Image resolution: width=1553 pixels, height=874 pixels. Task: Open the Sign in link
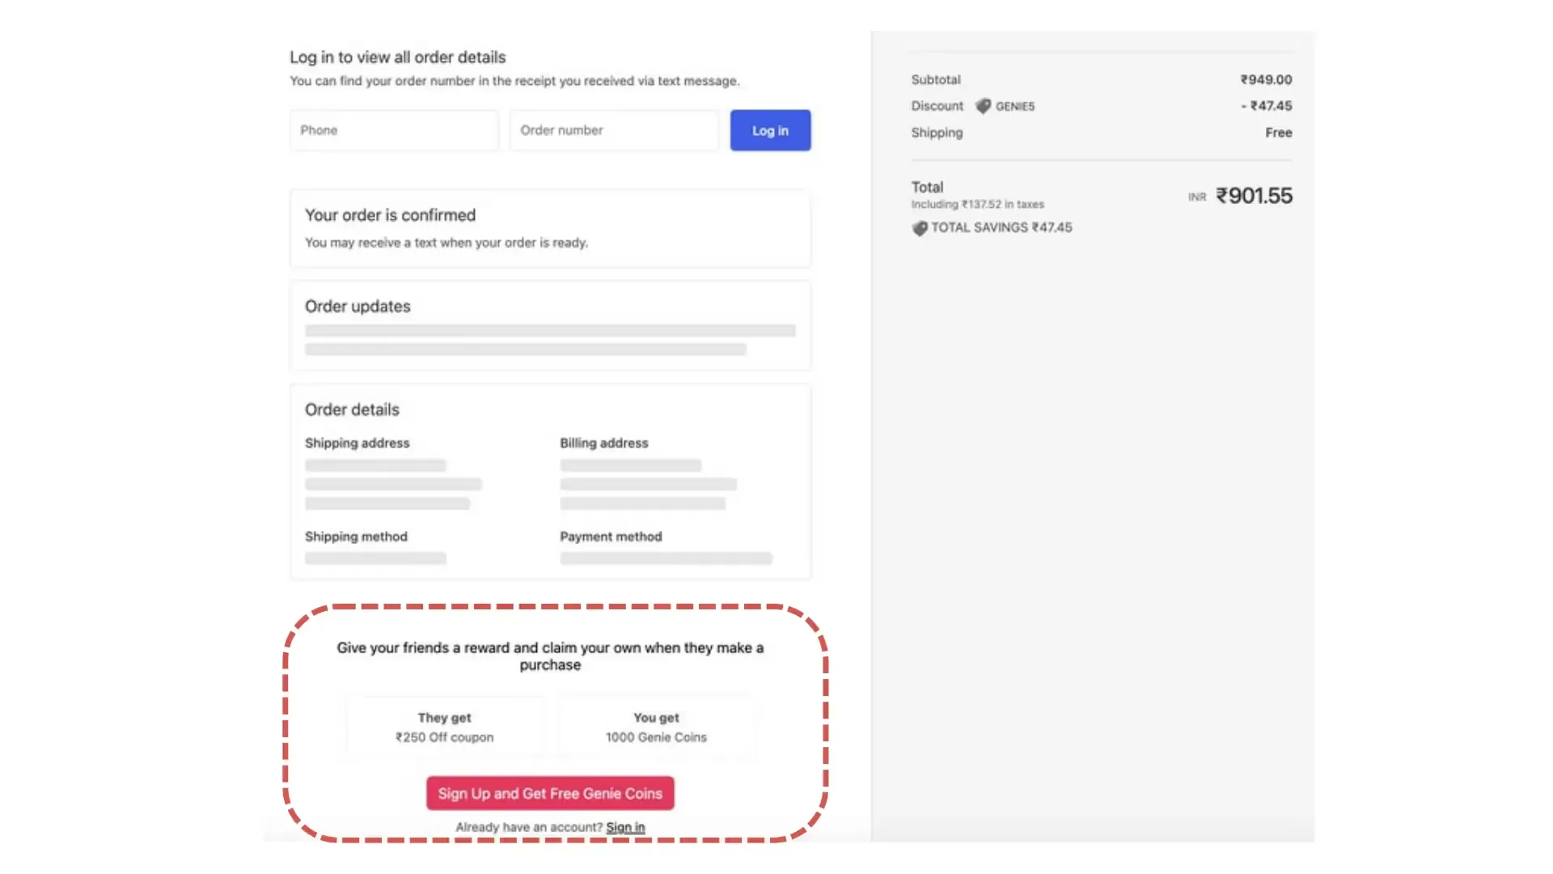click(x=625, y=827)
